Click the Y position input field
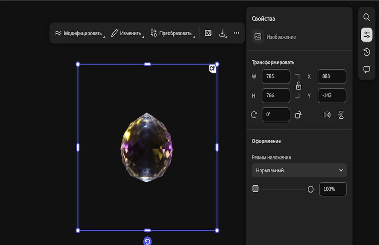The width and height of the screenshot is (379, 245). (x=332, y=96)
